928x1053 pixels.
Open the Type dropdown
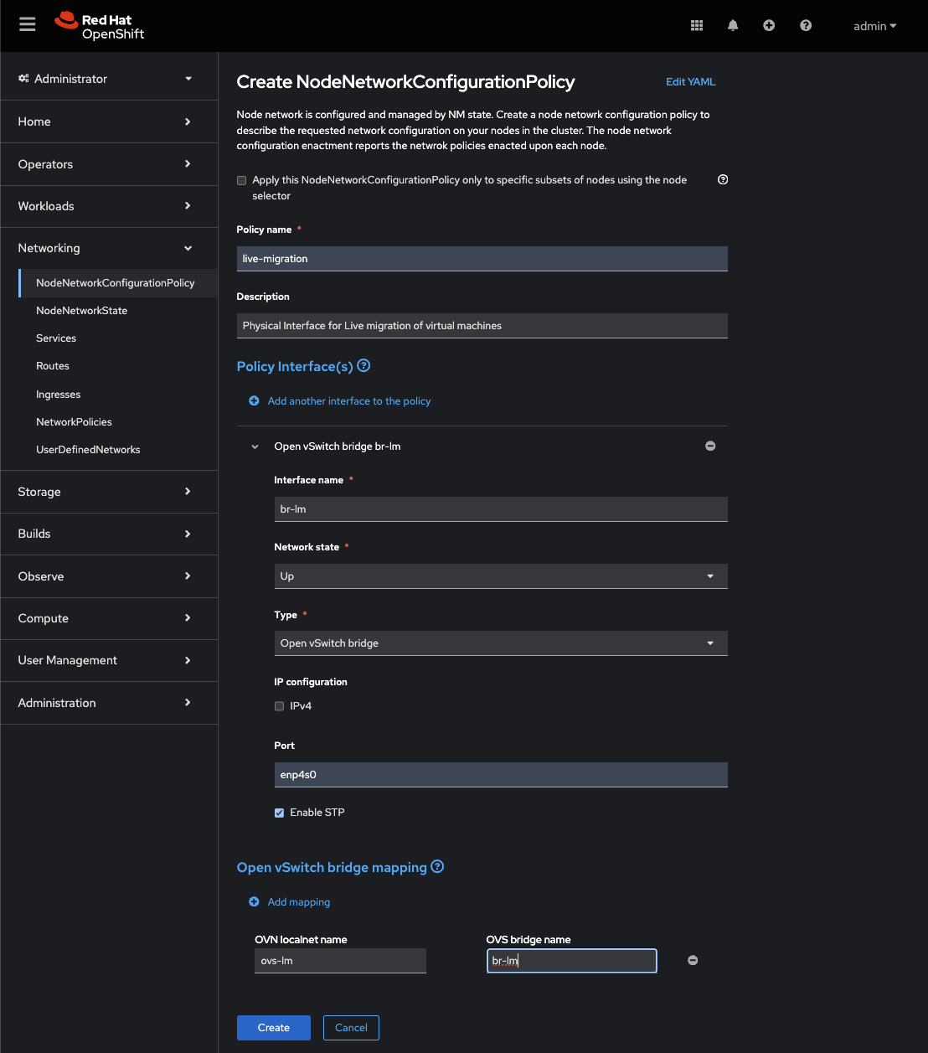tap(500, 643)
